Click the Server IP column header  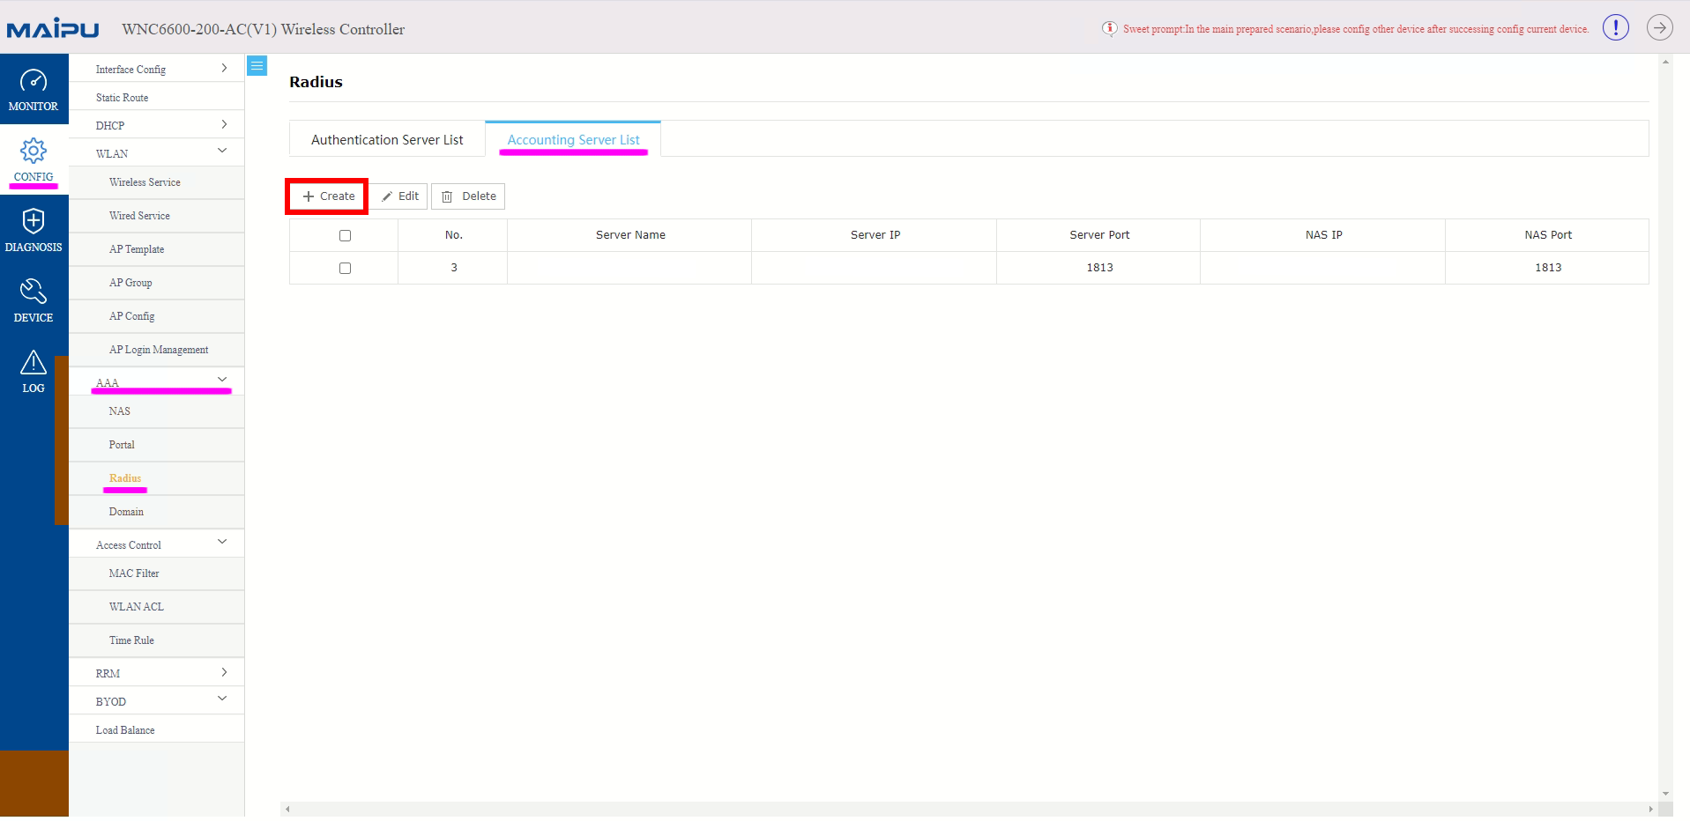pos(875,235)
